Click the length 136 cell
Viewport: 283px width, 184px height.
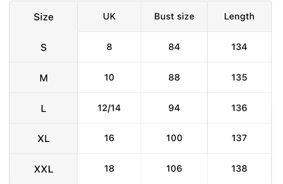[x=239, y=108]
